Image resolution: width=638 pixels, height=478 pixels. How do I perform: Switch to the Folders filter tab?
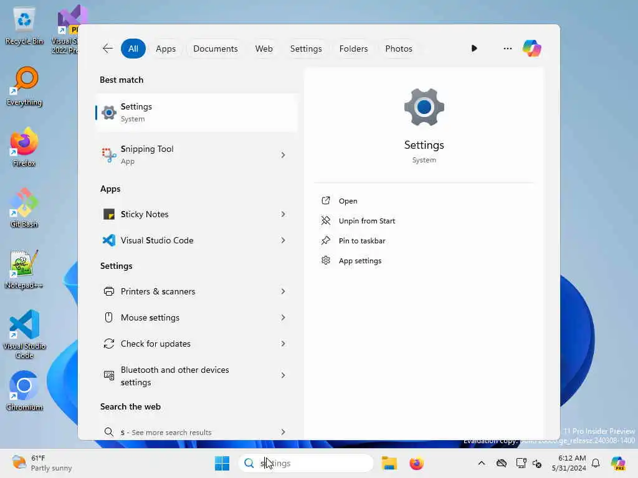coord(353,49)
